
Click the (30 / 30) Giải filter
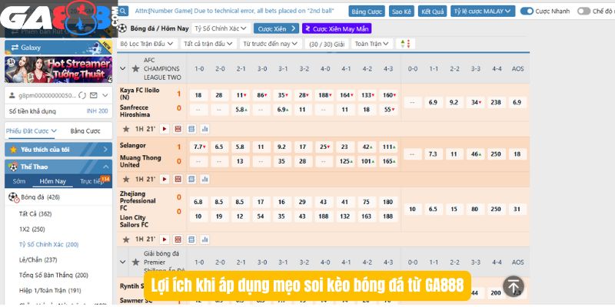[x=327, y=44]
